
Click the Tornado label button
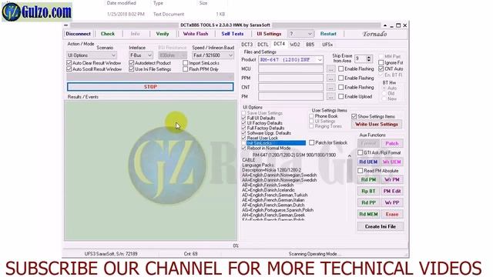click(x=374, y=34)
